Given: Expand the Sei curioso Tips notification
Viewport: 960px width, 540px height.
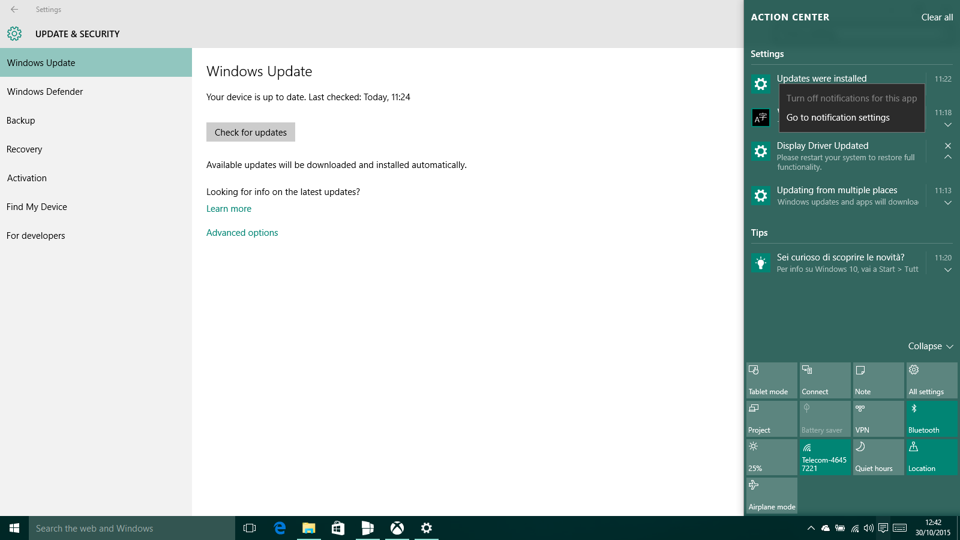Looking at the screenshot, I should click(948, 270).
